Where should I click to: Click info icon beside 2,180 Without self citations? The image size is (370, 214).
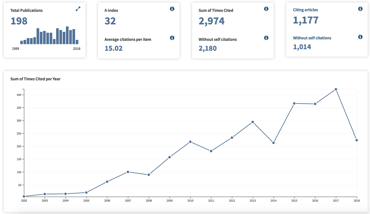(266, 38)
